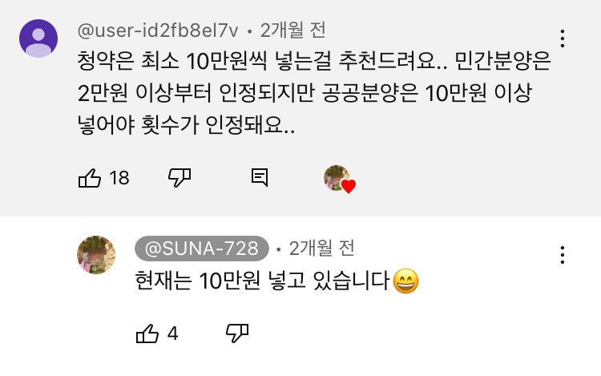Click the like count 4 on reply
Image resolution: width=601 pixels, height=376 pixels.
pos(172,334)
